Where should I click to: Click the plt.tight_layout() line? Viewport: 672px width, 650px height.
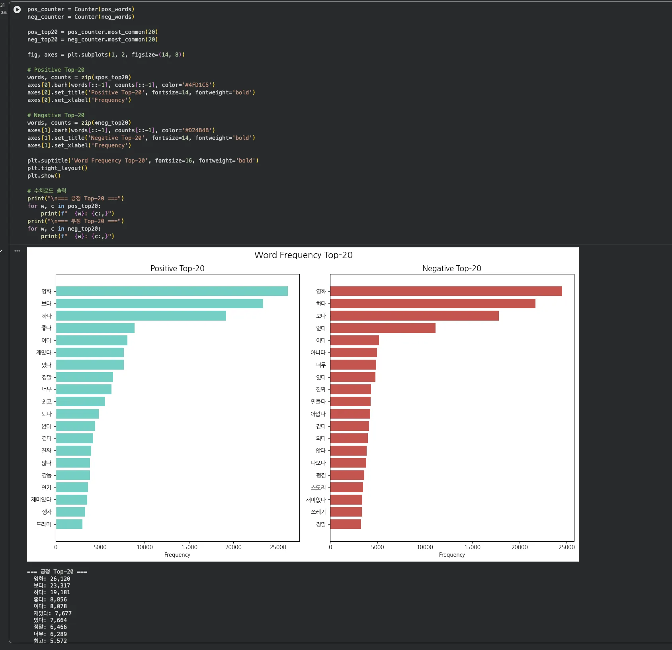57,168
